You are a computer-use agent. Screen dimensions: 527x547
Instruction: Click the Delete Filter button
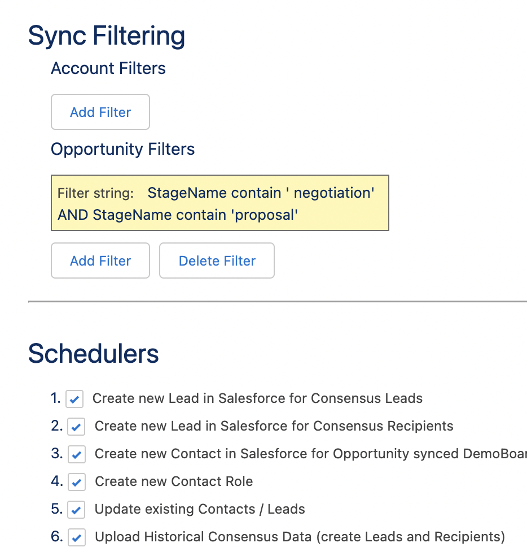[217, 261]
